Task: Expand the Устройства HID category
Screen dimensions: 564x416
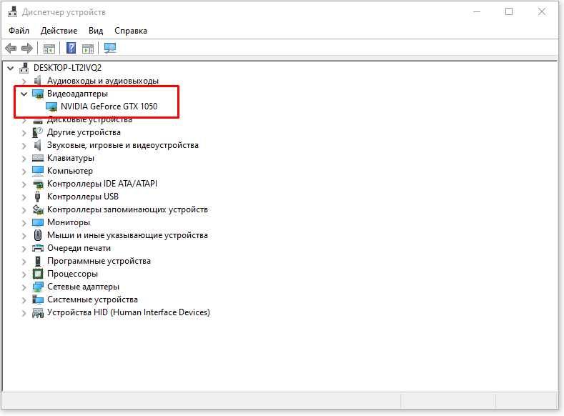Action: coord(24,313)
